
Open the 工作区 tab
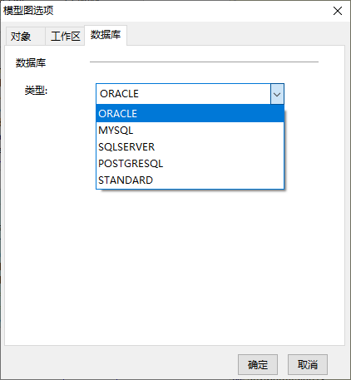[x=65, y=37]
